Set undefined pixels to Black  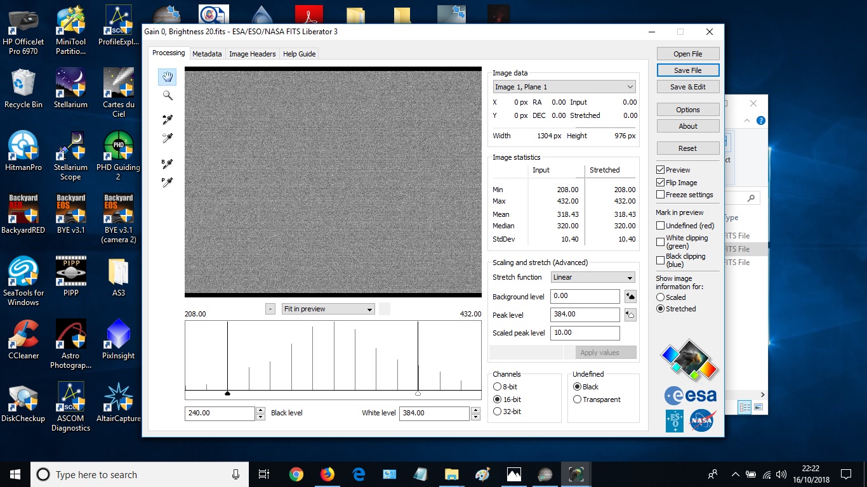click(577, 387)
